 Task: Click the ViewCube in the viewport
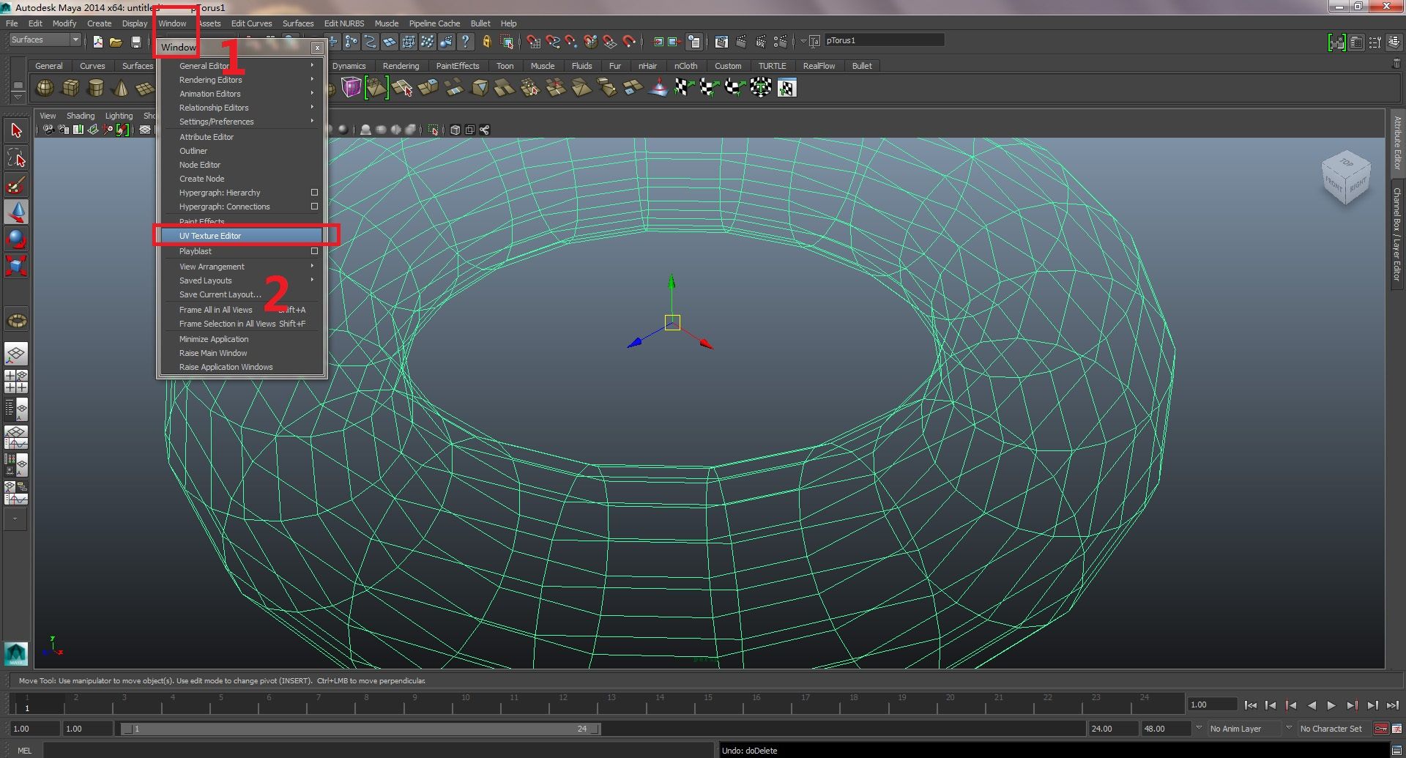click(x=1346, y=179)
